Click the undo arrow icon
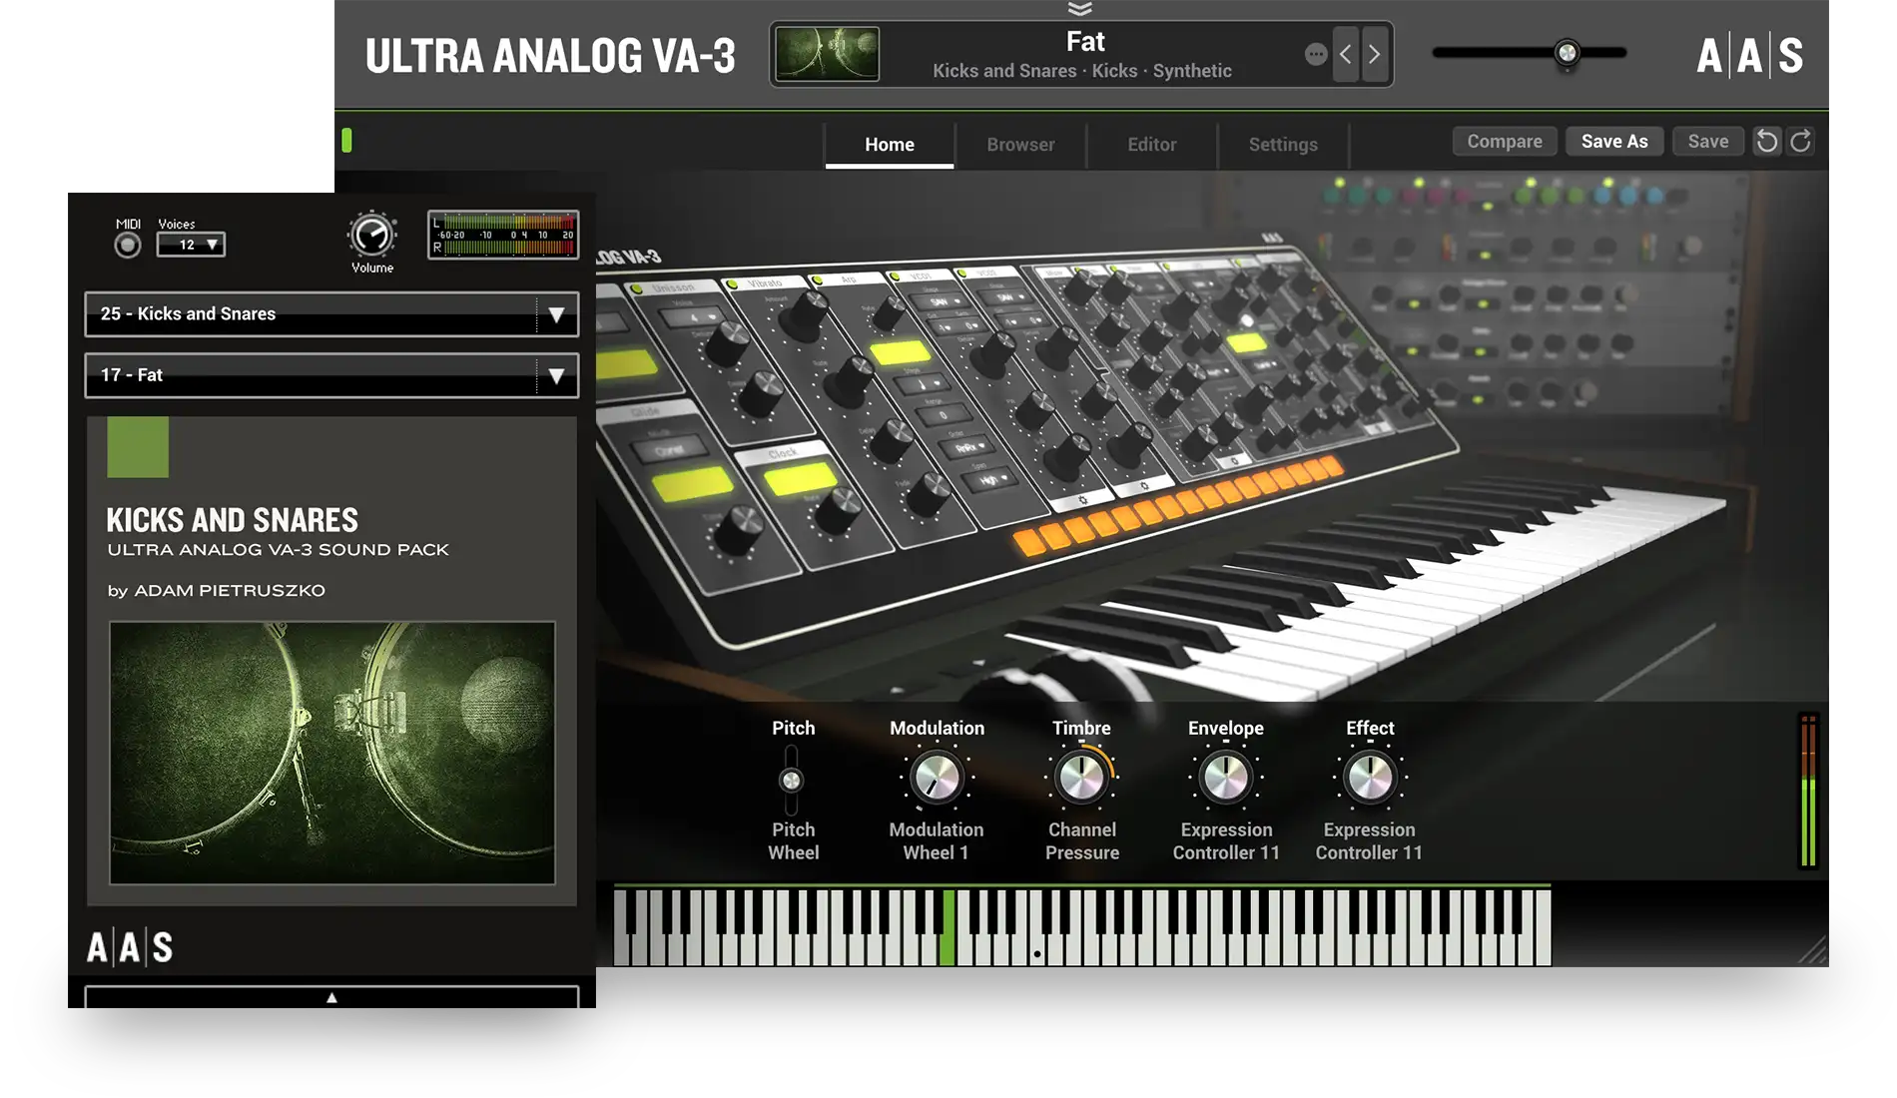This screenshot has width=1897, height=1098. click(x=1766, y=142)
